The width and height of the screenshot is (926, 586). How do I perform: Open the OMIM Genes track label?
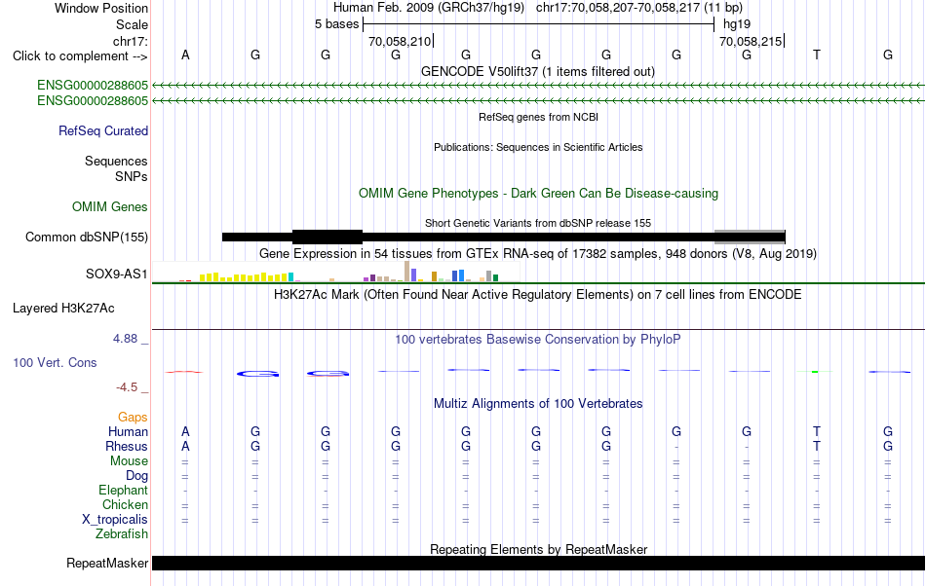pyautogui.click(x=110, y=207)
